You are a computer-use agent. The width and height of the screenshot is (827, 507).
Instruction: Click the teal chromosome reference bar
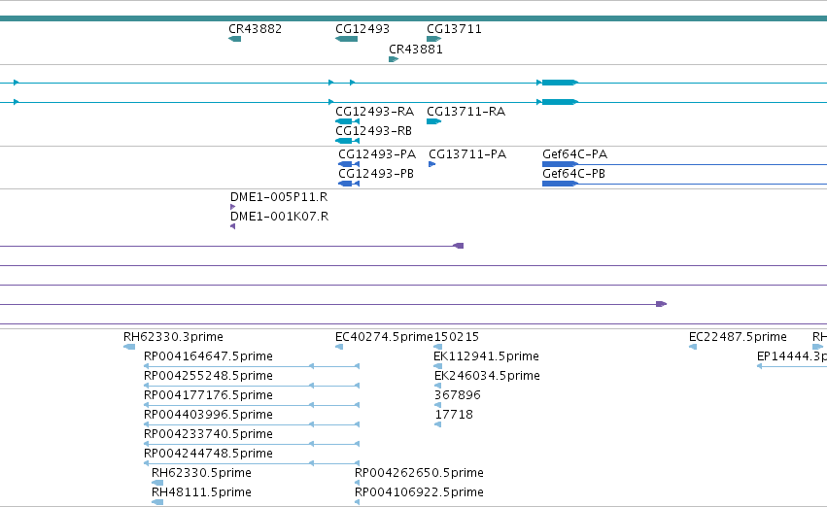(x=414, y=18)
